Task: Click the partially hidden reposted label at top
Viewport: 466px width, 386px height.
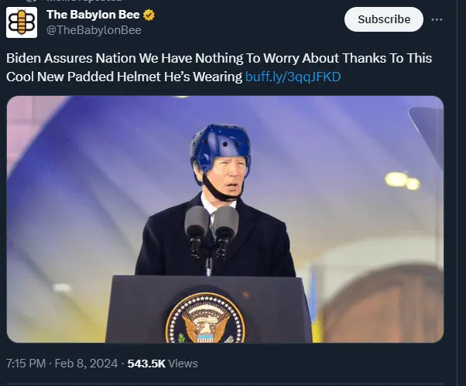Action: 77,2
